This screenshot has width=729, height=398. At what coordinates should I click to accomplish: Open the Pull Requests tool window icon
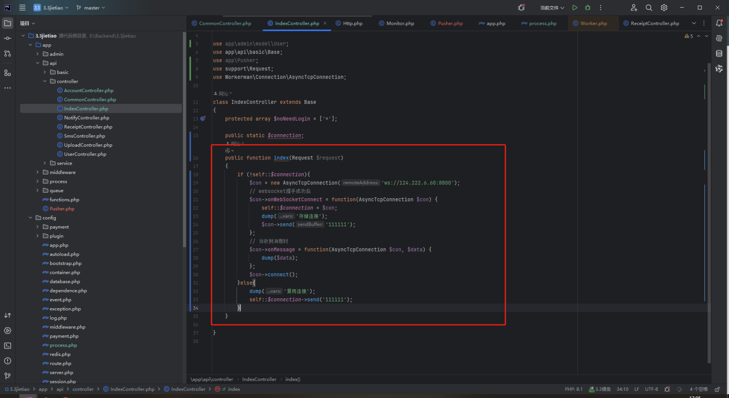pos(7,53)
